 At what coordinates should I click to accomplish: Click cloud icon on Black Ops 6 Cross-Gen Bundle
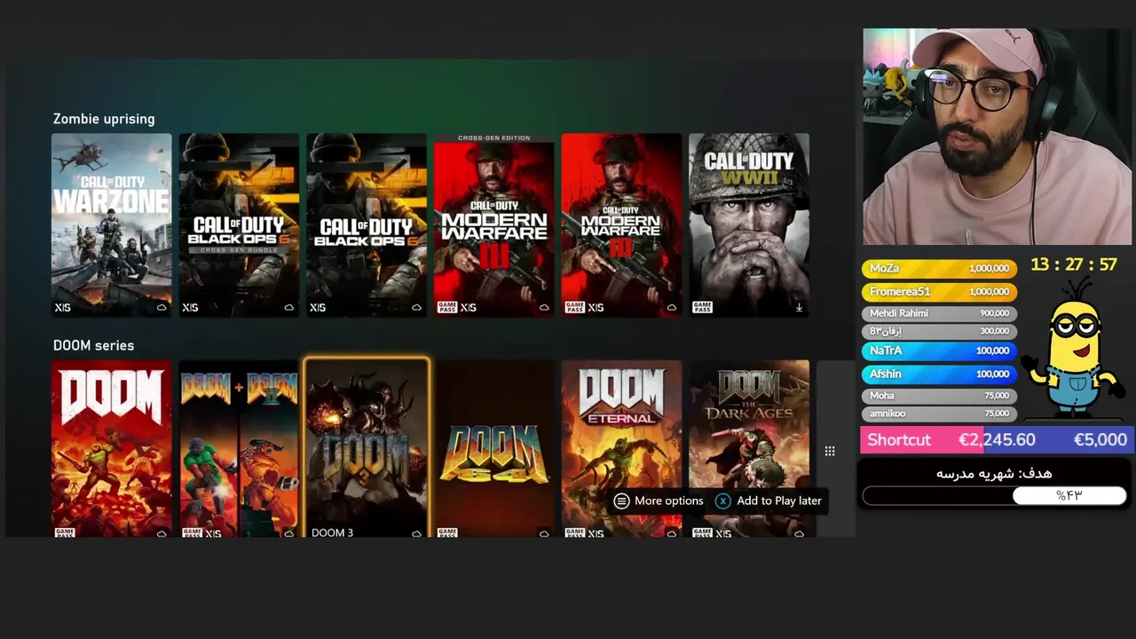tap(289, 308)
